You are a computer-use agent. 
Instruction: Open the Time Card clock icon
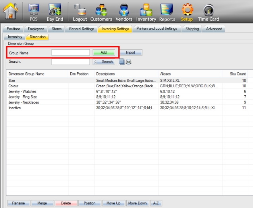pyautogui.click(x=209, y=12)
